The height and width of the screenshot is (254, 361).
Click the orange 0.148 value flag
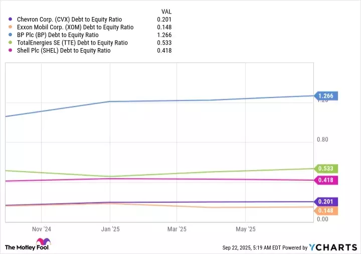coord(325,211)
